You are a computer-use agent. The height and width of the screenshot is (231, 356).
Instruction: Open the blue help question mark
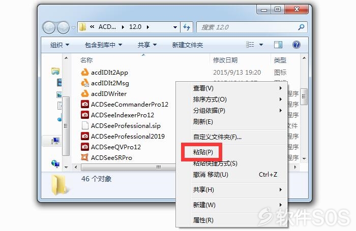click(x=296, y=45)
